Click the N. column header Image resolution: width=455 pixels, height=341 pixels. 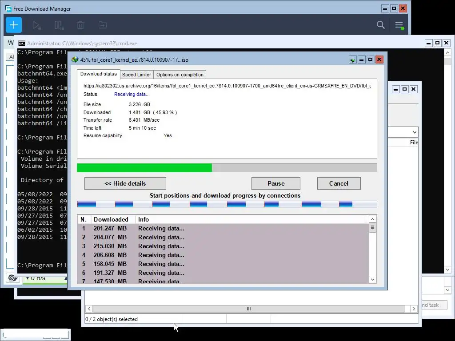point(84,219)
